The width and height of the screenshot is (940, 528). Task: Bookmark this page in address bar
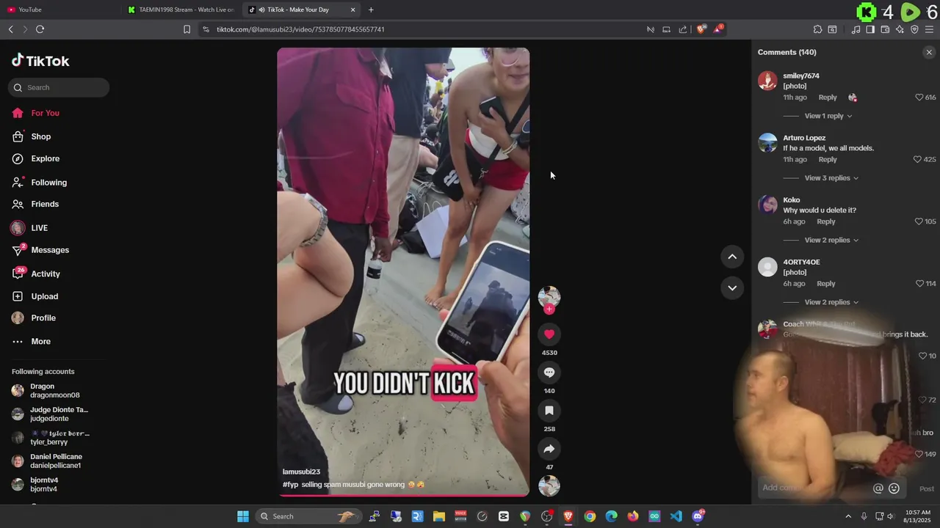(x=187, y=29)
